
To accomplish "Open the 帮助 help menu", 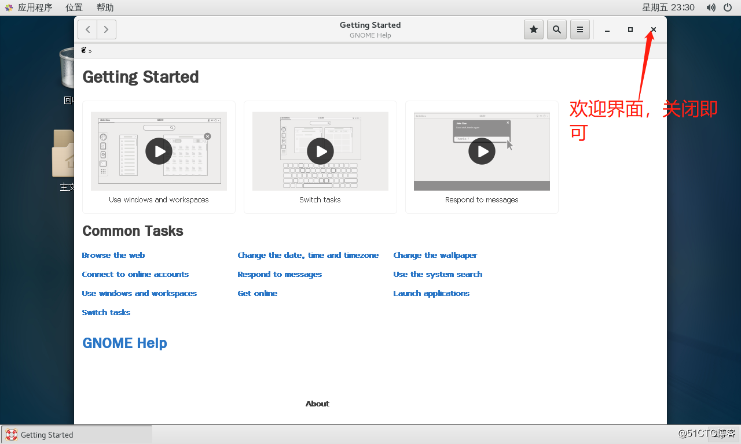I will click(105, 8).
